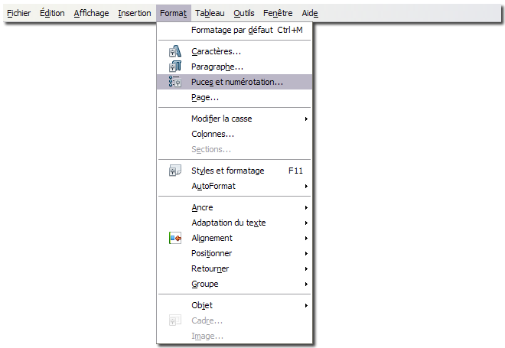Click the Alignement icon
This screenshot has width=505, height=348.
[175, 238]
